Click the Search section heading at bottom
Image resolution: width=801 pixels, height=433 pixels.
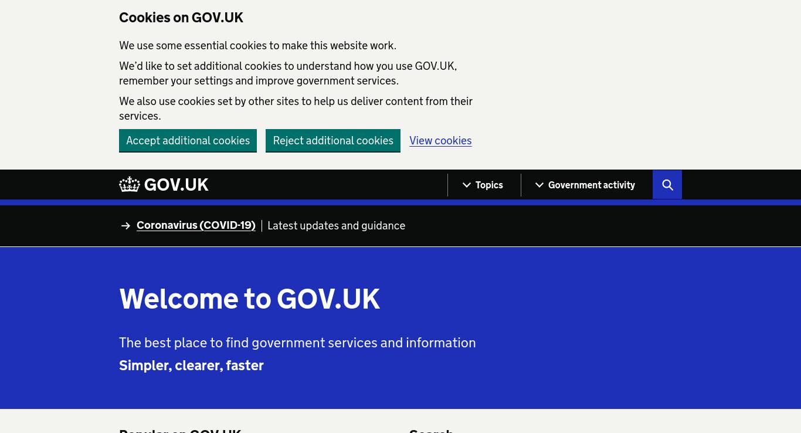pos(431,430)
